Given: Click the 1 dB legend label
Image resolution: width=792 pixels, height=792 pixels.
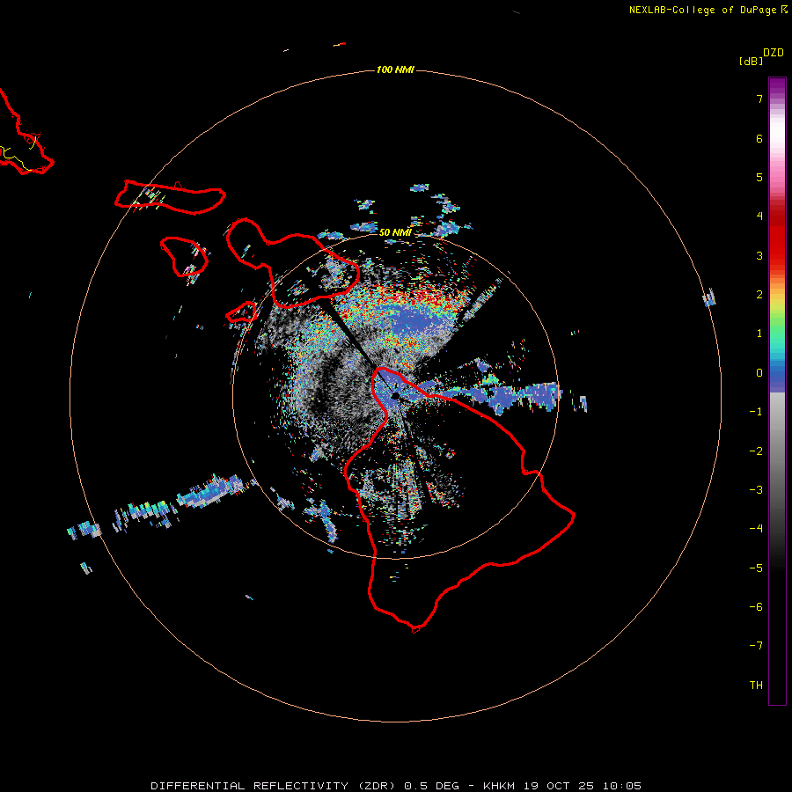Looking at the screenshot, I should tap(759, 334).
